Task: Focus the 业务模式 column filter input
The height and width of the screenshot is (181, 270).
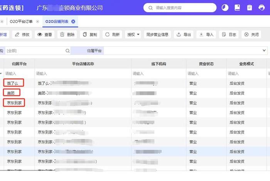Action: (246, 74)
